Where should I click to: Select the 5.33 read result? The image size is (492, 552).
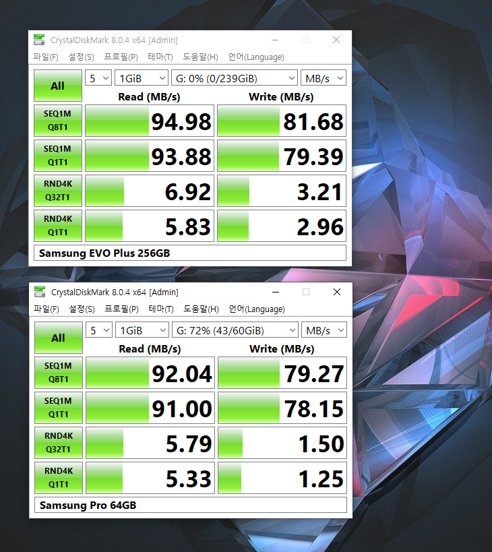point(150,478)
